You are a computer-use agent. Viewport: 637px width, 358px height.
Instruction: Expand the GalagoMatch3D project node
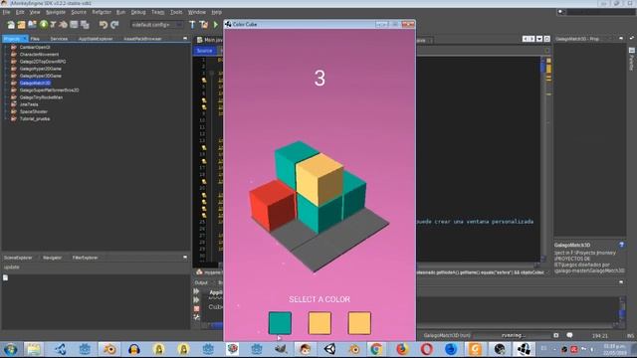[x=5, y=83]
